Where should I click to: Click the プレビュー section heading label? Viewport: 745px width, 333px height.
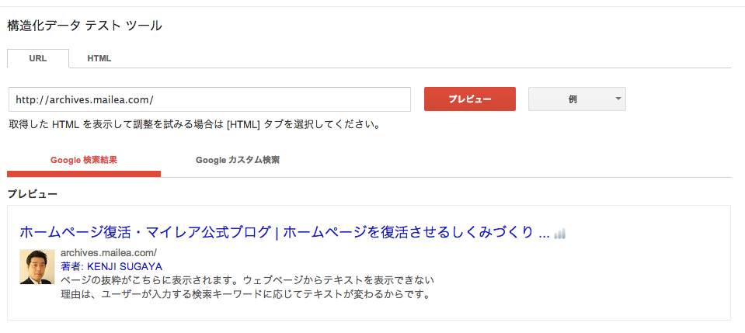tap(33, 194)
